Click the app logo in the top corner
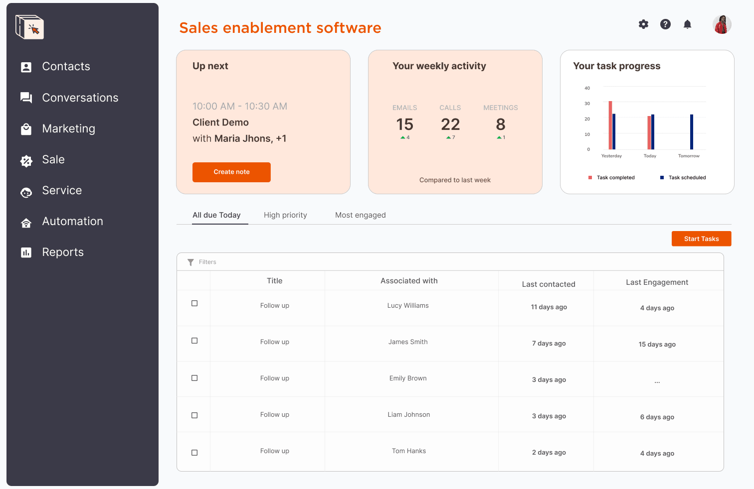The width and height of the screenshot is (754, 489). coord(29,27)
